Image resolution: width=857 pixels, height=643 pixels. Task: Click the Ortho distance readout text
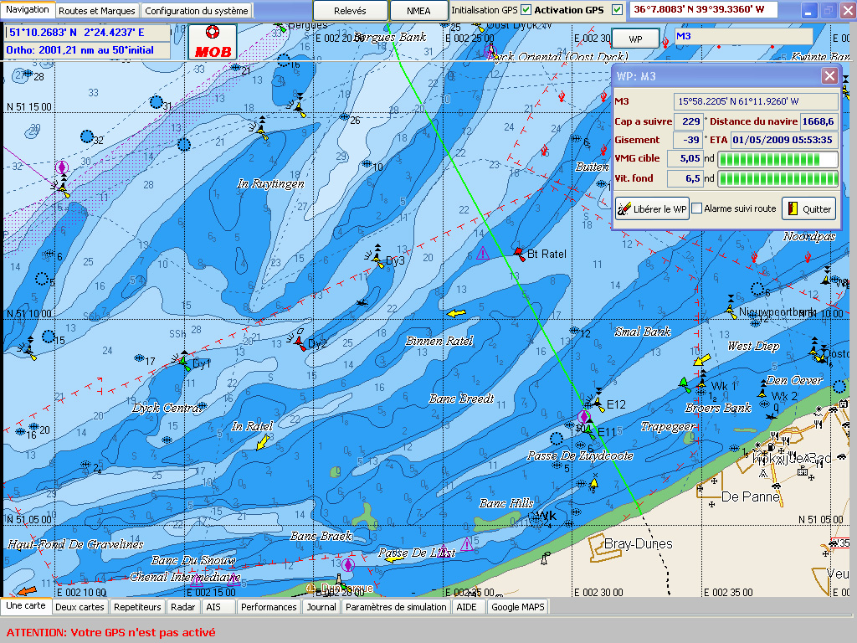87,50
